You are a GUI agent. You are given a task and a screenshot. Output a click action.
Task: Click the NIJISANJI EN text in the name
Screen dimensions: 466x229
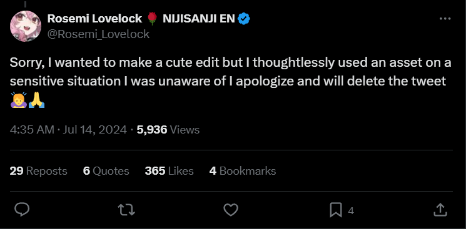199,19
